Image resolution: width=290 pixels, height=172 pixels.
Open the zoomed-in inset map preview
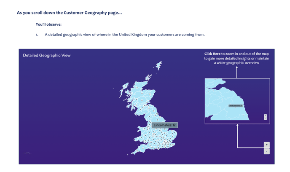pos(237,101)
